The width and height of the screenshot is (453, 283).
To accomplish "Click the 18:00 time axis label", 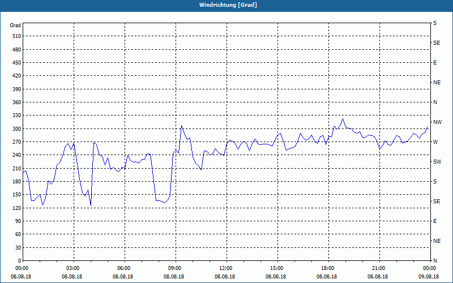I will pyautogui.click(x=328, y=268).
